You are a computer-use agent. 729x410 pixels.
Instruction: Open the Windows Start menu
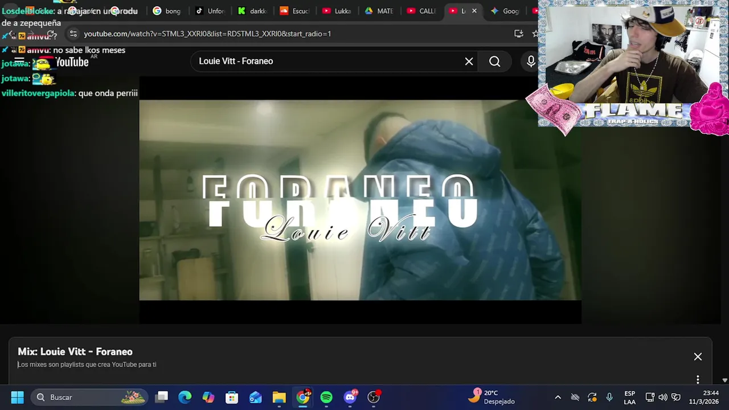17,397
